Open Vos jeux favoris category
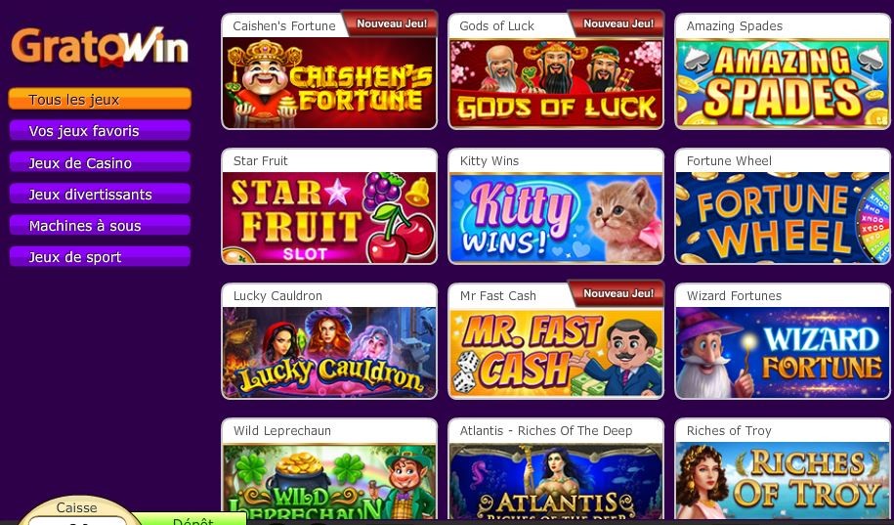The height and width of the screenshot is (525, 894). [100, 131]
